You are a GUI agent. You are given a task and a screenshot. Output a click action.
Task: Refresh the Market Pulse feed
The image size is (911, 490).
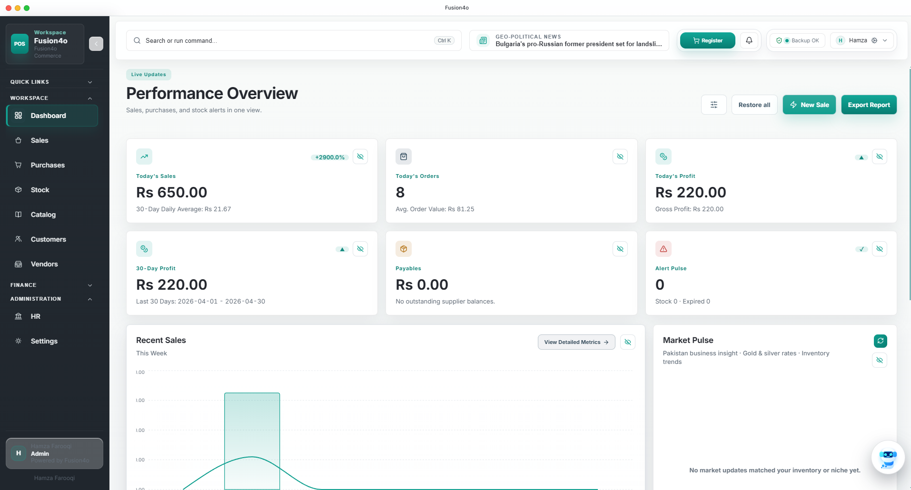point(880,341)
